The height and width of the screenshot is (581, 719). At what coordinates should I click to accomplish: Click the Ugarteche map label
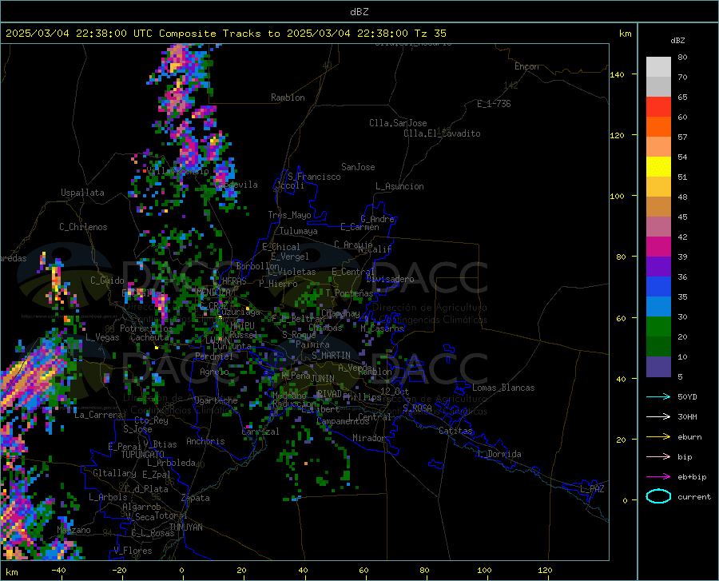[x=216, y=400]
